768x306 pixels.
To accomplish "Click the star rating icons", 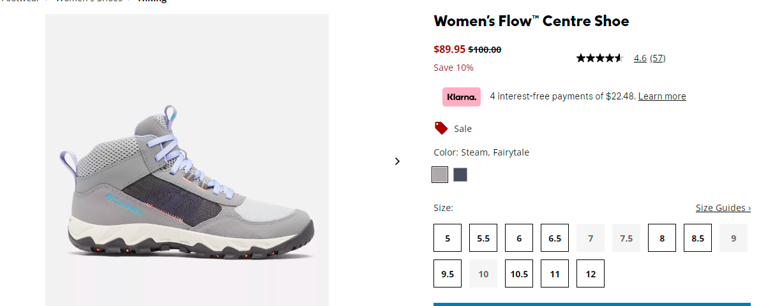I will [x=600, y=58].
